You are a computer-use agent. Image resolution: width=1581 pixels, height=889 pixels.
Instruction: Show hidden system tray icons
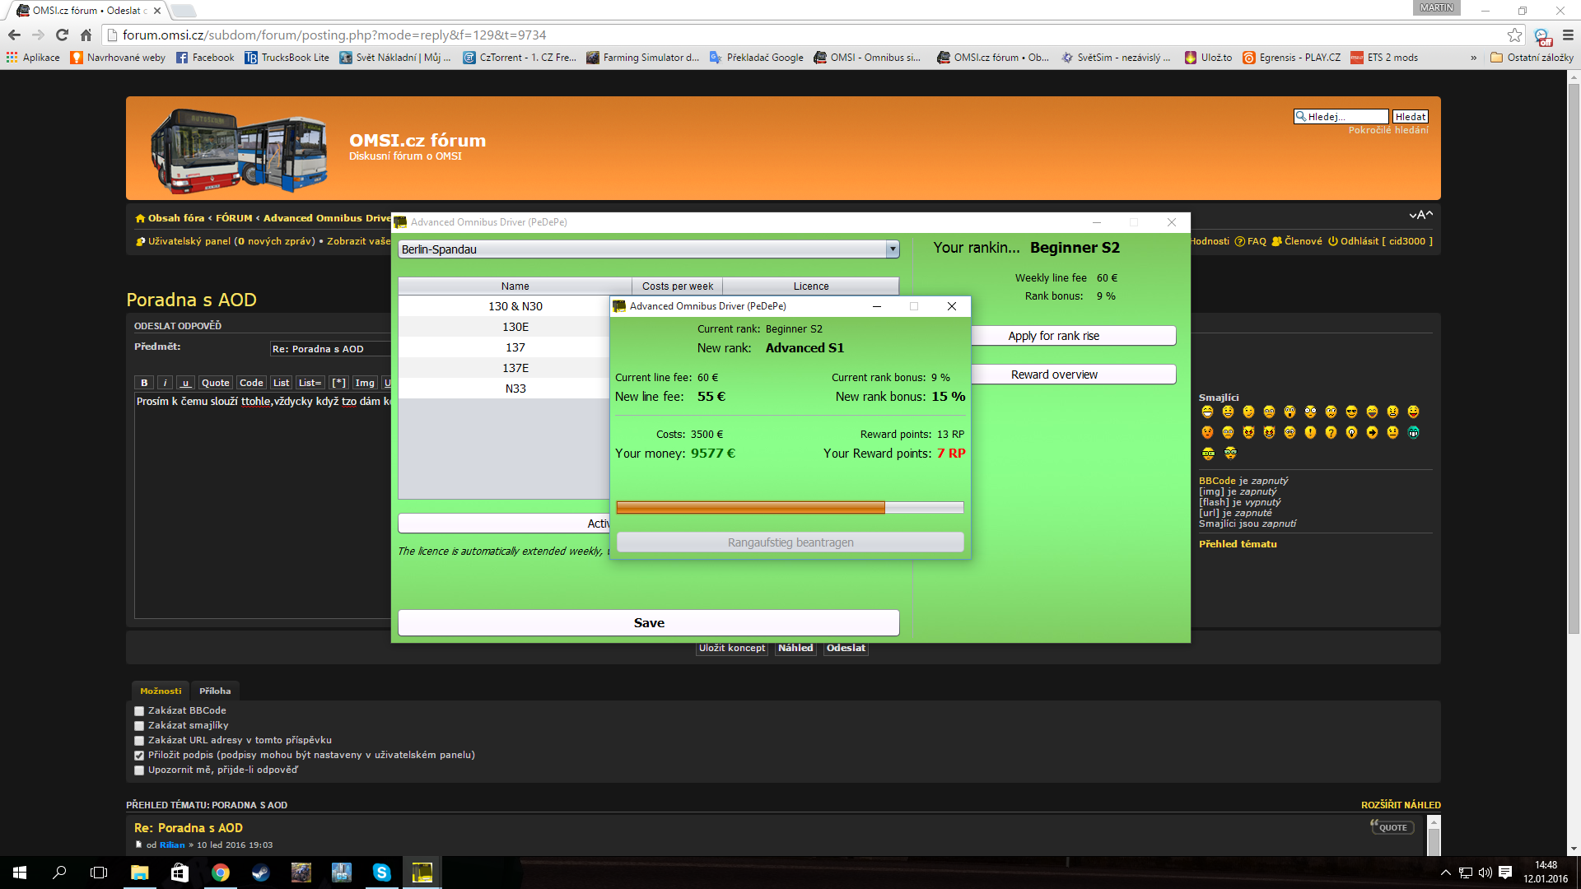point(1445,873)
